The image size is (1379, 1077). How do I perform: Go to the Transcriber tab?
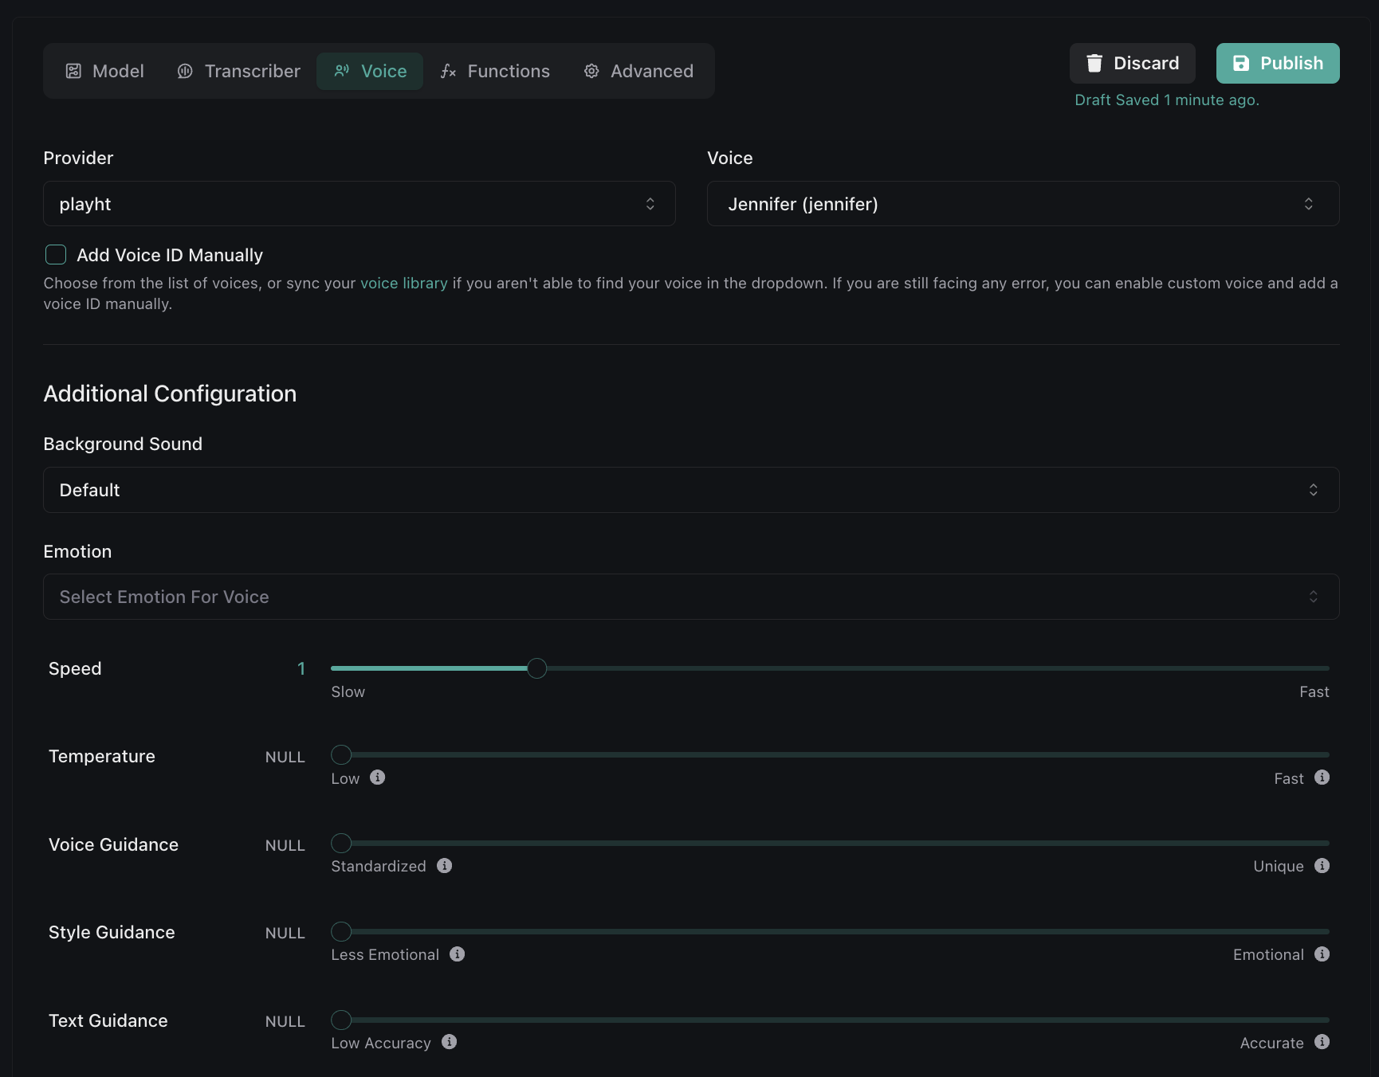coord(238,72)
